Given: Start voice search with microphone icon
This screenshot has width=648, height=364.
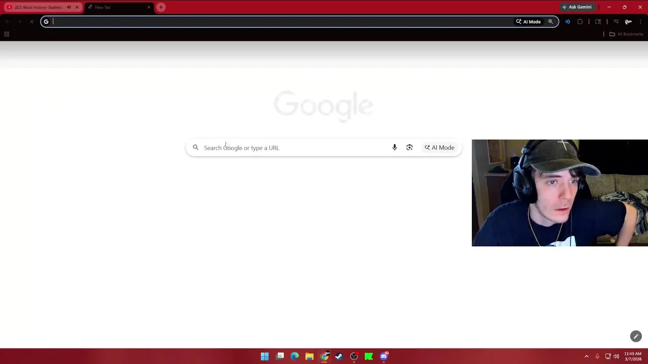Looking at the screenshot, I should click(x=394, y=148).
